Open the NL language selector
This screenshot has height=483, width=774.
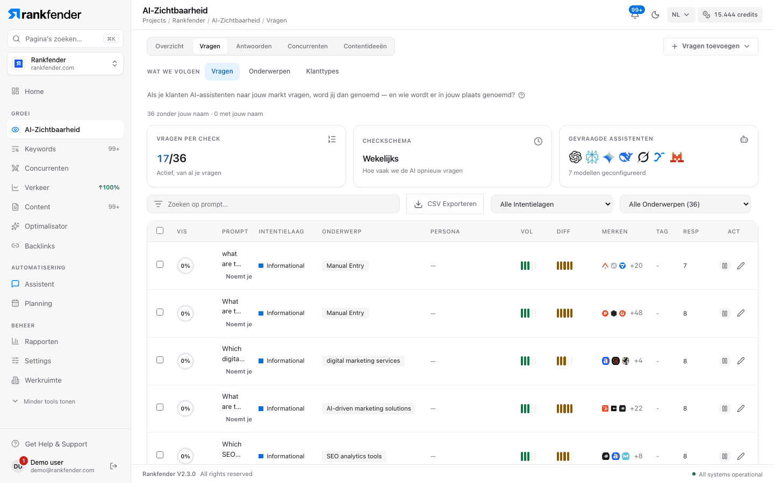point(680,15)
